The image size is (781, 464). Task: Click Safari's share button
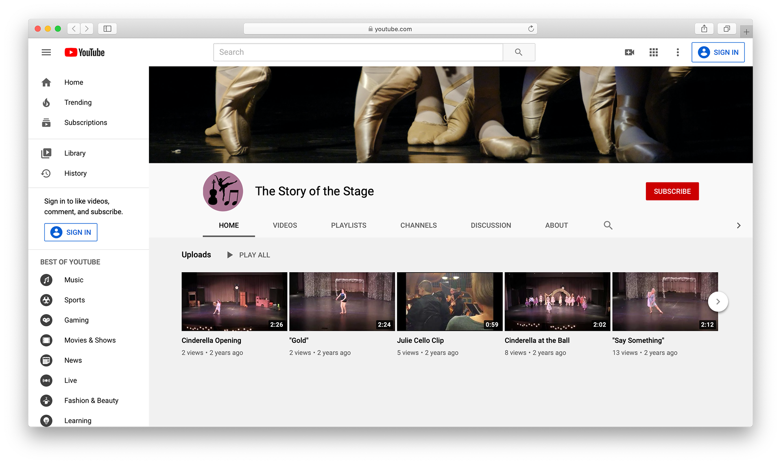[704, 28]
